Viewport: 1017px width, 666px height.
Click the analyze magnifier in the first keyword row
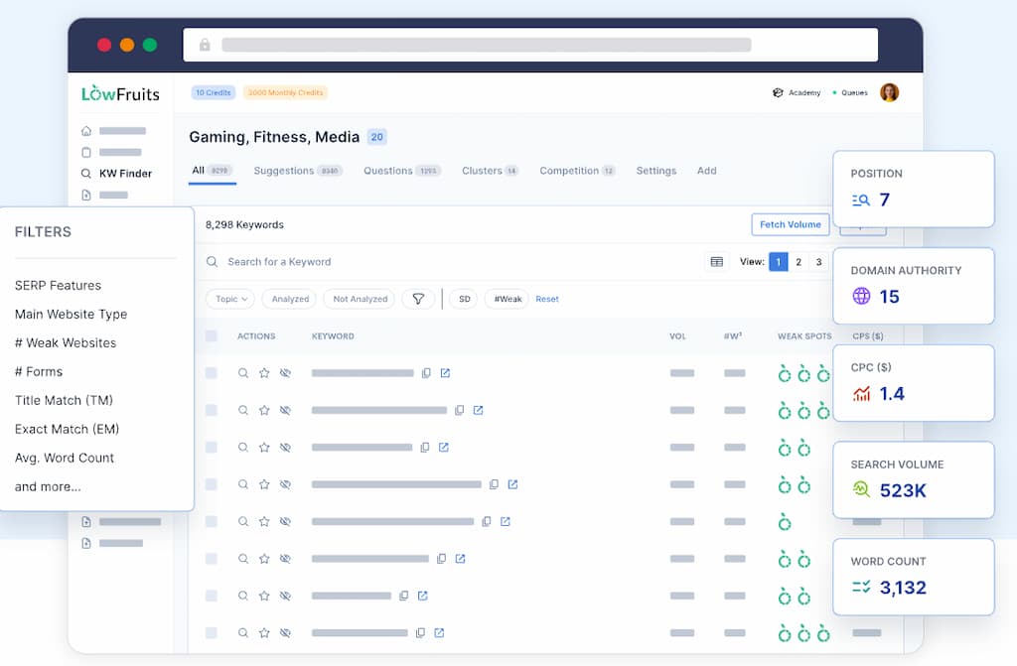[x=242, y=373]
